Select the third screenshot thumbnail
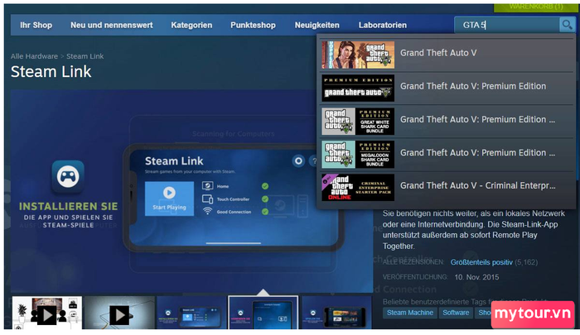 point(191,313)
